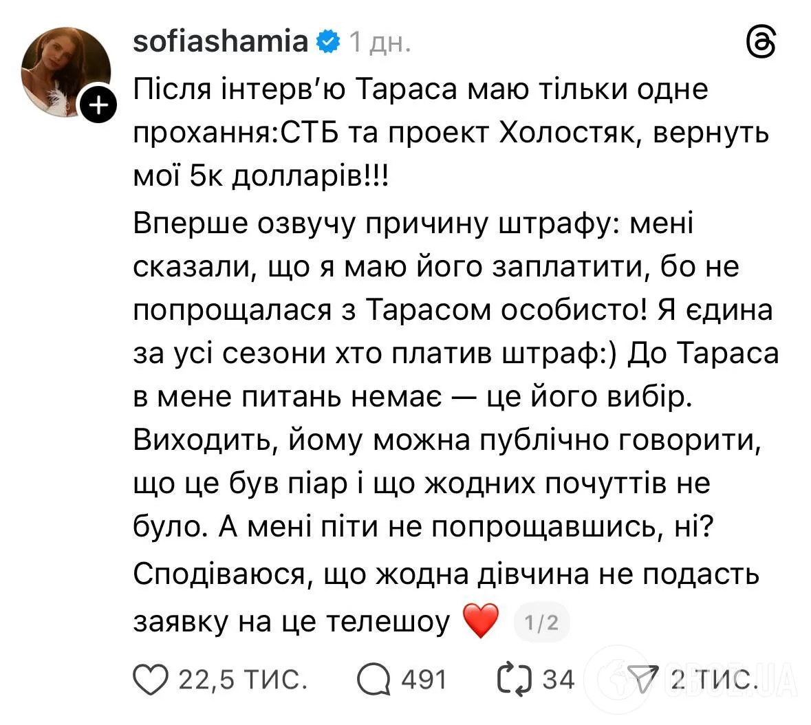
Task: Tap the heart emoji at the end of the post
Action: [481, 620]
